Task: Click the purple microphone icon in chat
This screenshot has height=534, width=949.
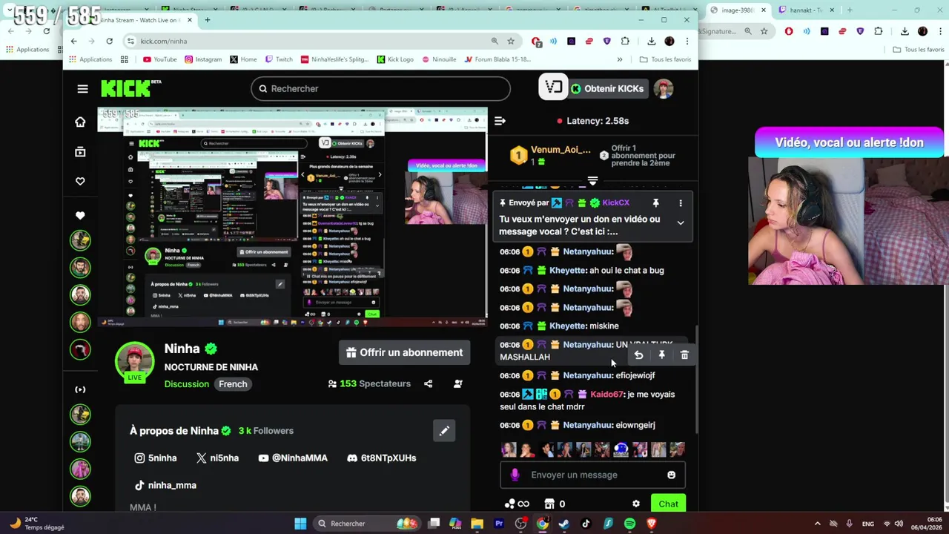Action: pos(515,475)
